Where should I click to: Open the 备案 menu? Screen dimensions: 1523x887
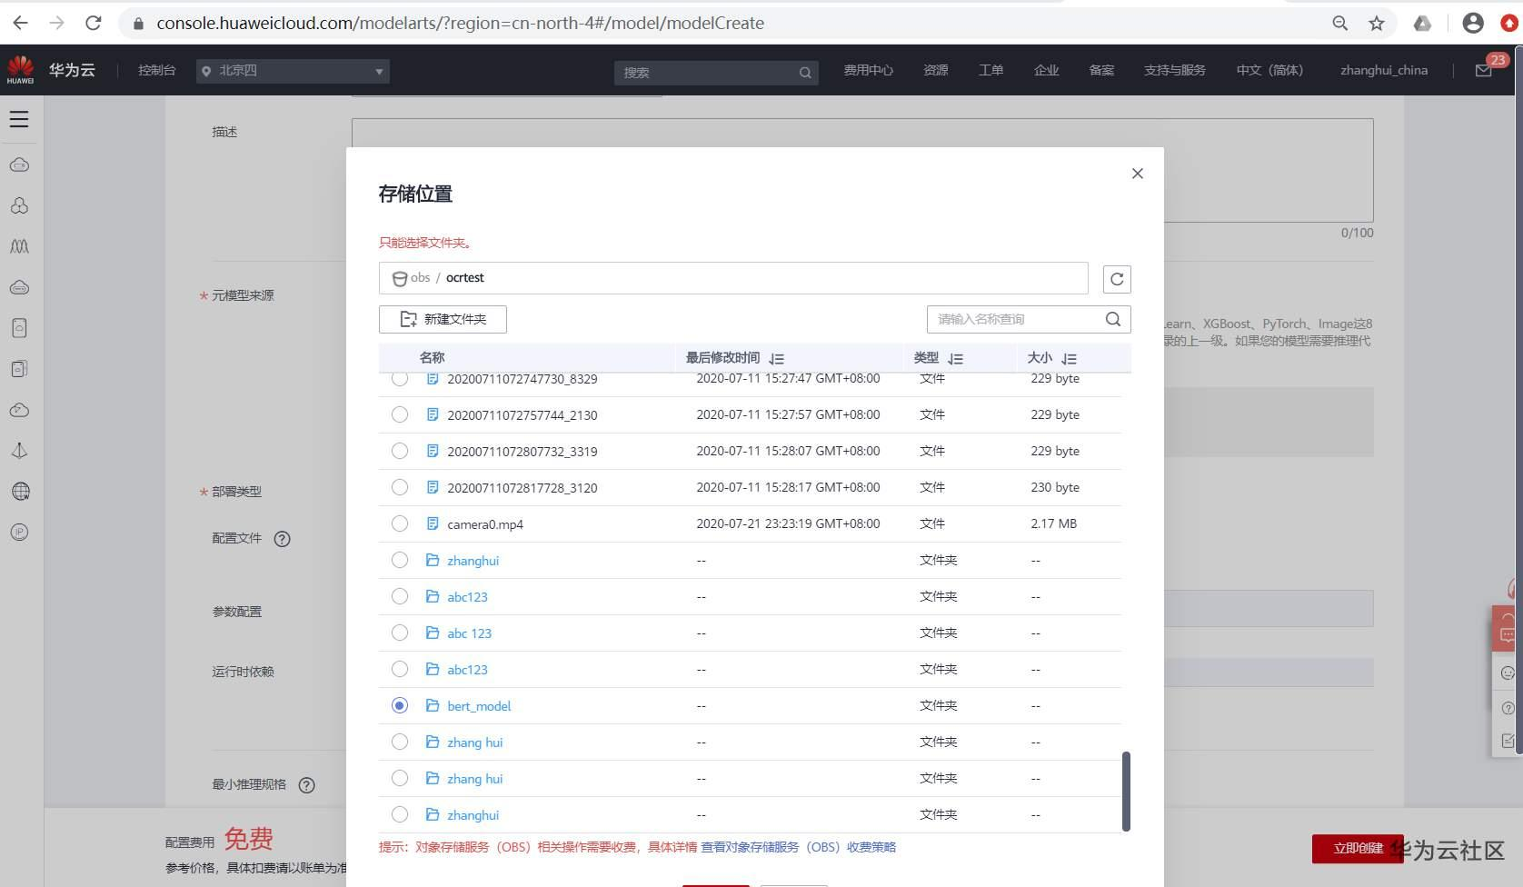point(1101,70)
